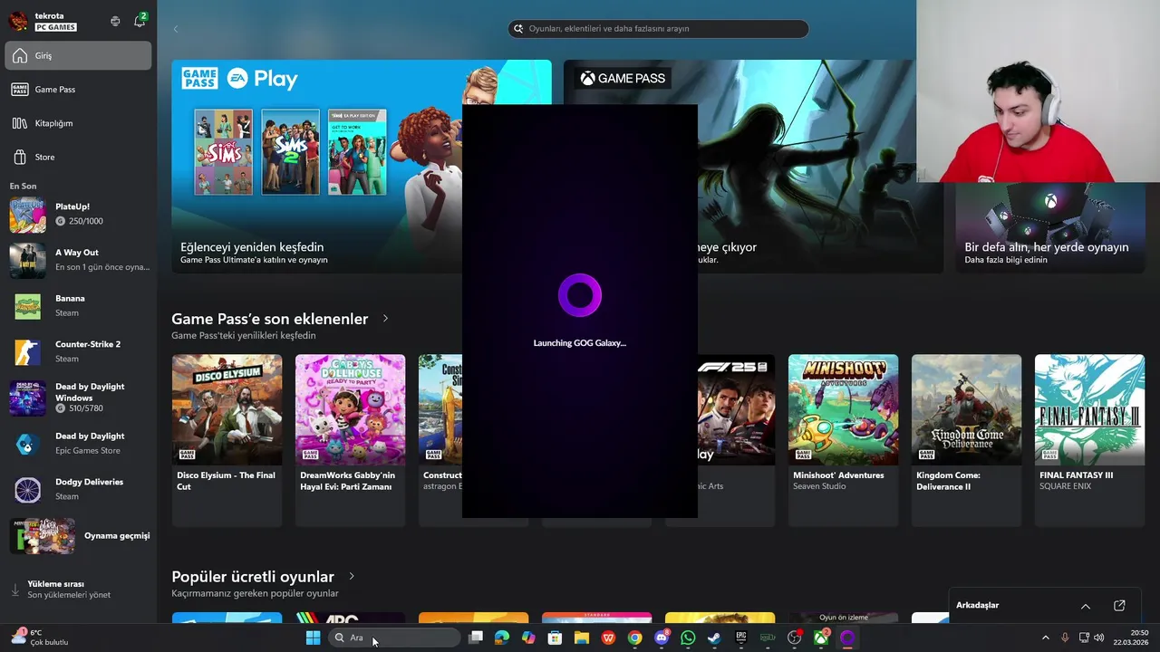This screenshot has height=652, width=1160.
Task: Open GOG Galaxy taskbar icon
Action: tap(847, 638)
